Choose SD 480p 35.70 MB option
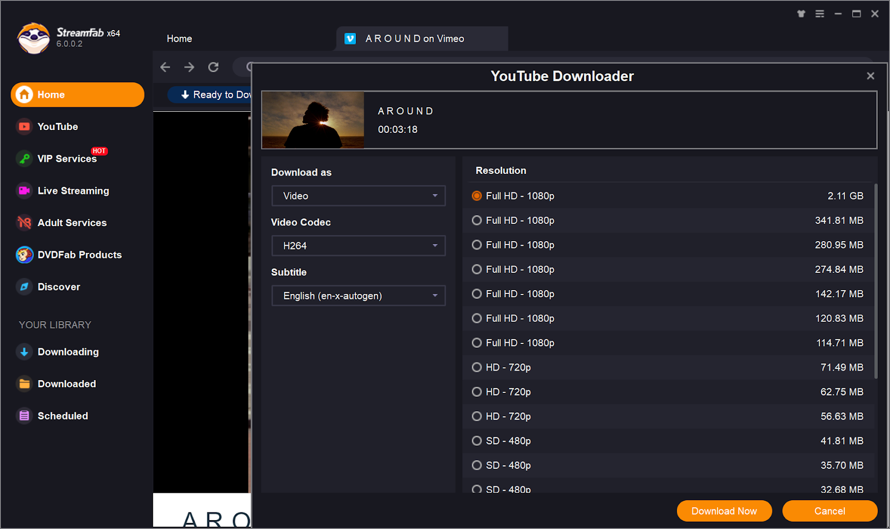Image resolution: width=890 pixels, height=529 pixels. coord(668,465)
